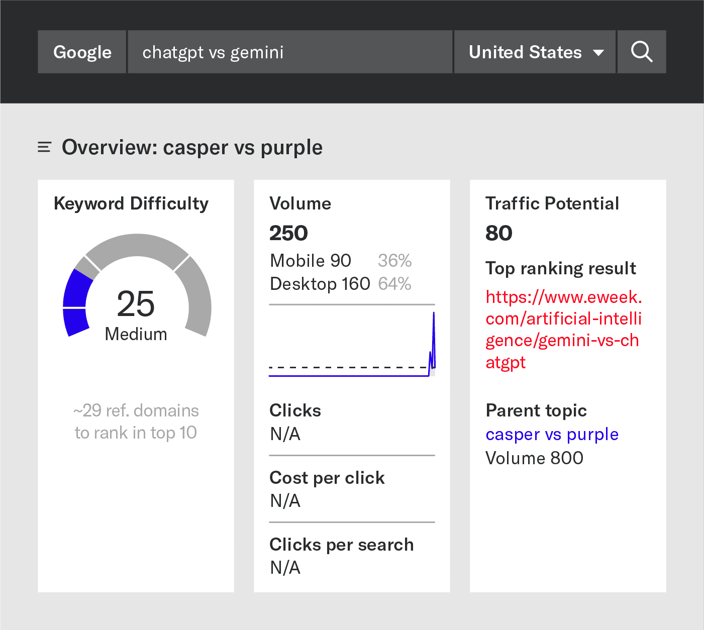Click the 'Medium' difficulty label
Screen dimensions: 704x630
click(x=136, y=334)
